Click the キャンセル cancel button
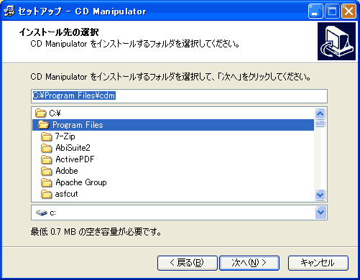360x280 pixels. (318, 263)
